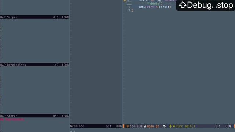Click the 83% indicator in NvimTree statusline

[119, 126]
